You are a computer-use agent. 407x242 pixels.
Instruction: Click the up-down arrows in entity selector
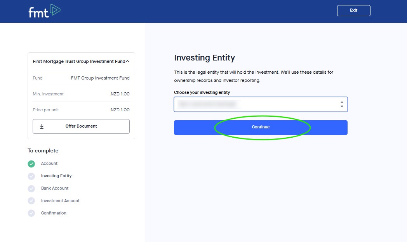click(342, 104)
